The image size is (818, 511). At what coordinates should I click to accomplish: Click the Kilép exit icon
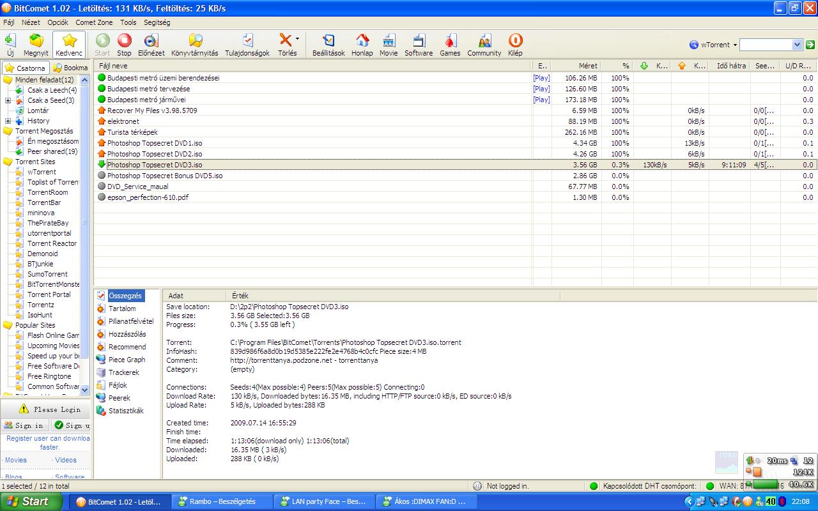coord(515,45)
